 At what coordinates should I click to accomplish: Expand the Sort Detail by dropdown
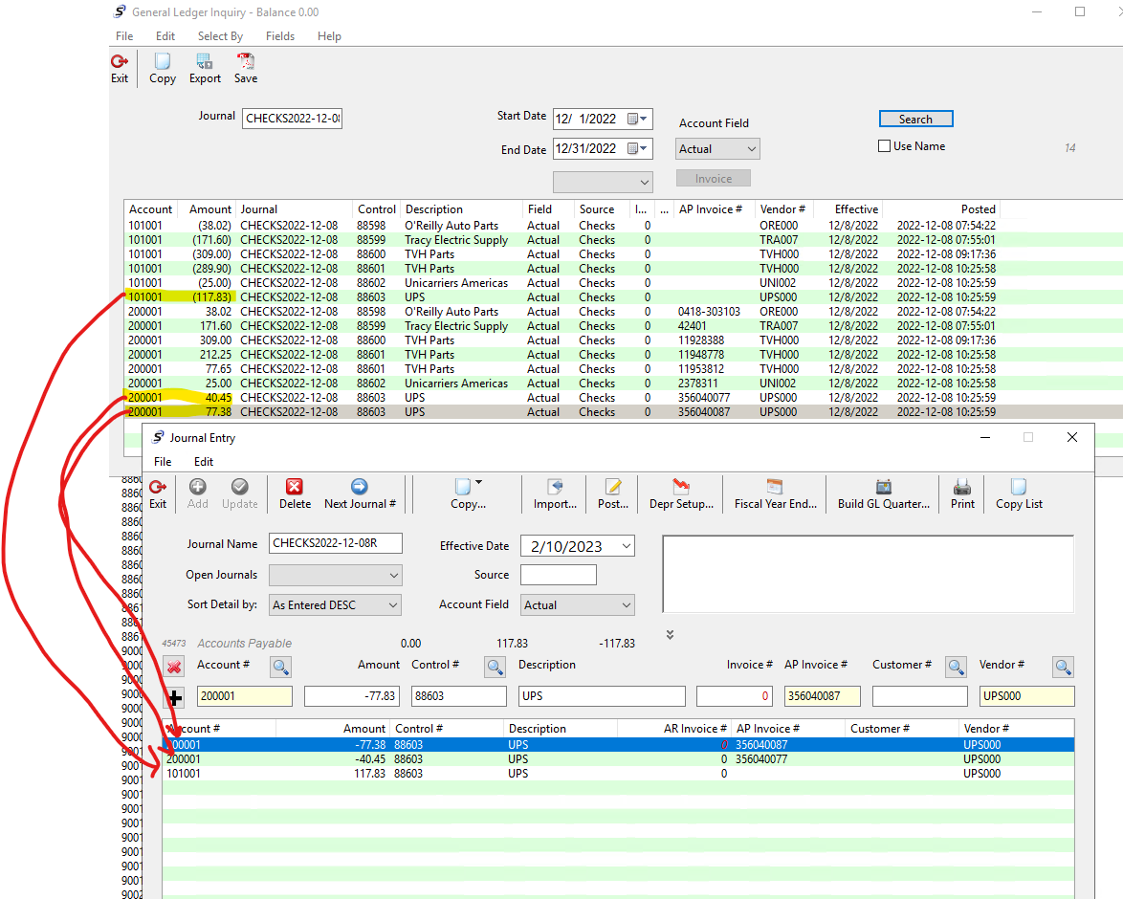point(392,605)
